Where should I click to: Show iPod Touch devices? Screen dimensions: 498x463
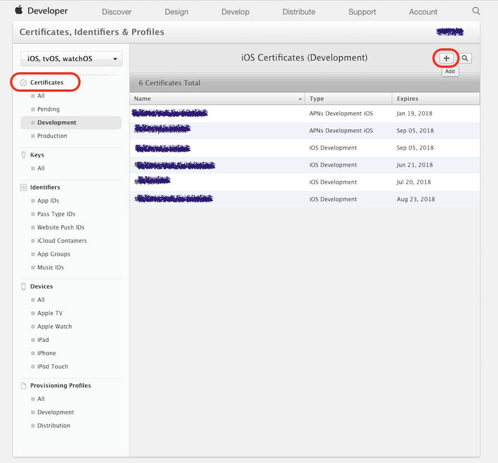pyautogui.click(x=53, y=366)
